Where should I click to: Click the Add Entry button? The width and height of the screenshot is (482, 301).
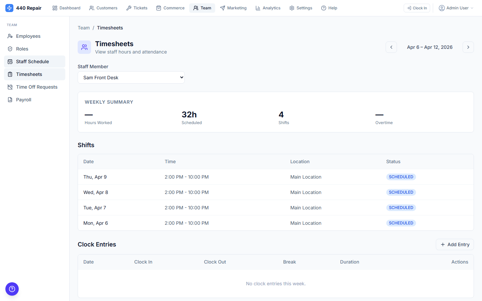pyautogui.click(x=455, y=244)
